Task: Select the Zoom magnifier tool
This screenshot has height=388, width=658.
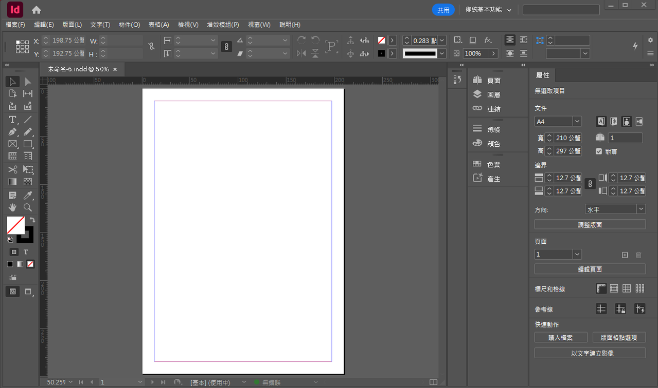Action: click(28, 208)
